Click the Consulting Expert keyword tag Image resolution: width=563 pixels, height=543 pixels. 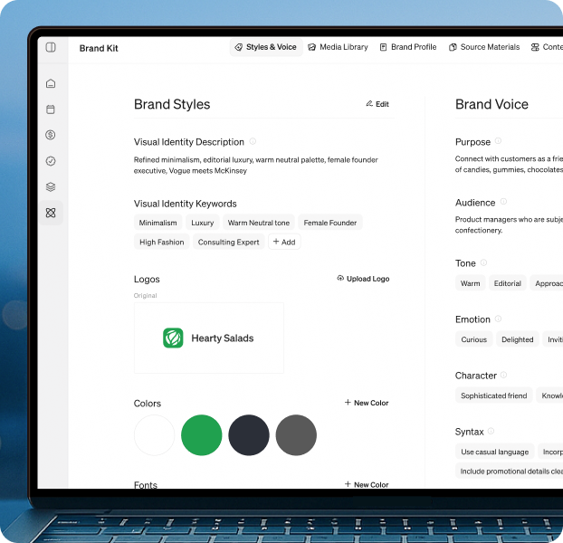[229, 242]
